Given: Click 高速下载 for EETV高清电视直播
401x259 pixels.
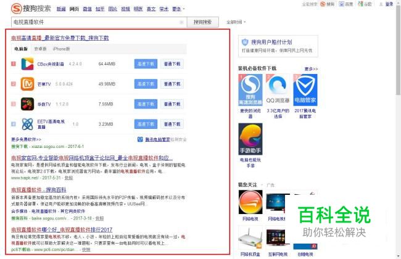Looking at the screenshot, I should (146, 125).
